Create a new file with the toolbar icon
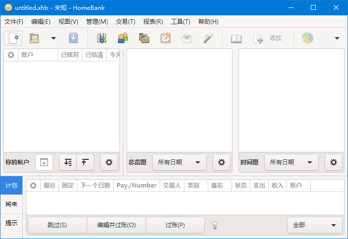The width and height of the screenshot is (348, 239). pyautogui.click(x=13, y=38)
